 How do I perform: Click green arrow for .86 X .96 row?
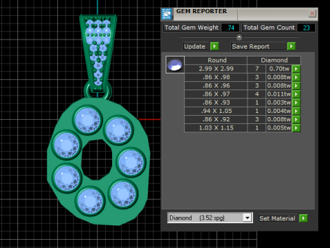tap(296, 85)
